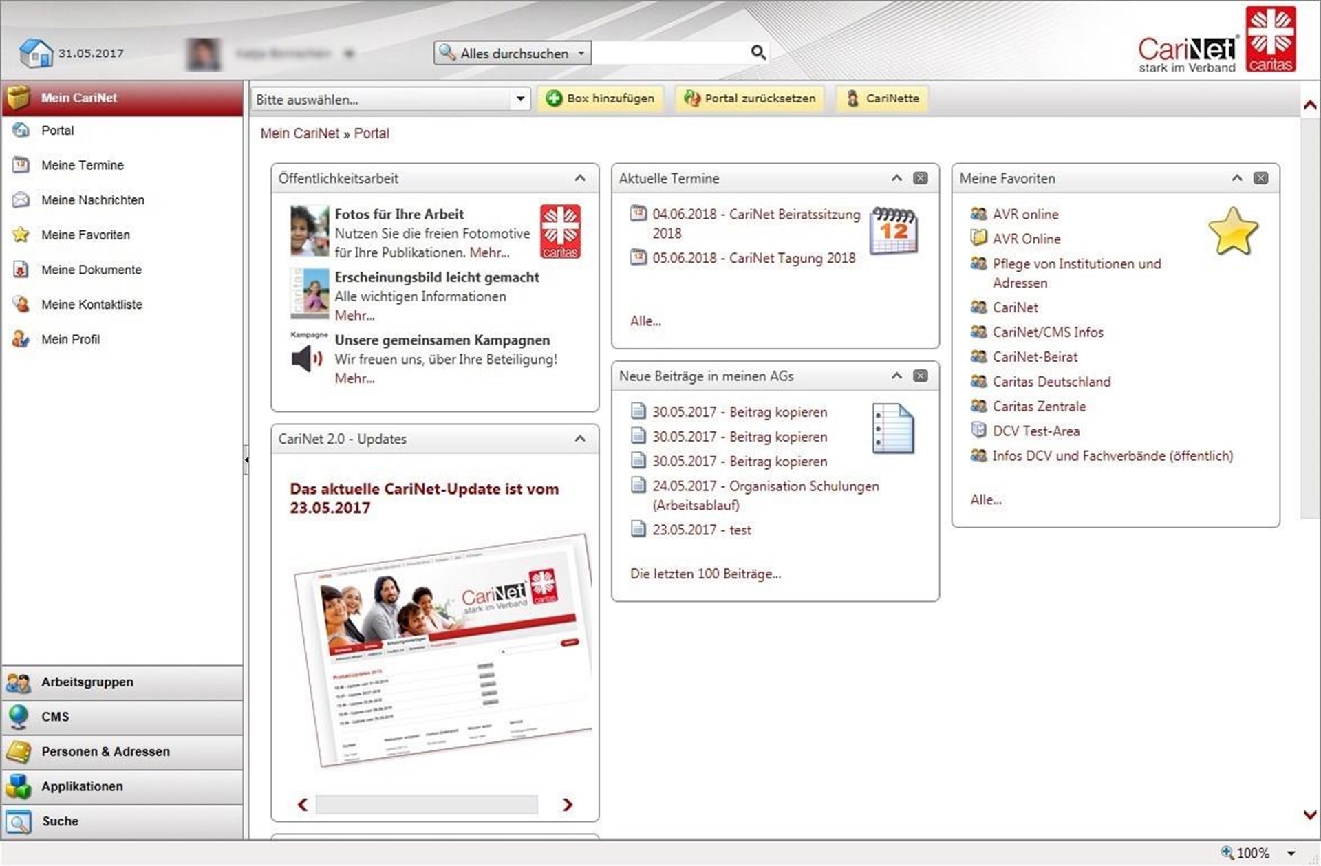Click the Box hinzufügen button

pos(600,98)
